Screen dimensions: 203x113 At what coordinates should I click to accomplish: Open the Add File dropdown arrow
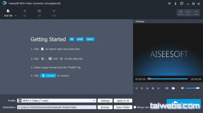tap(16, 16)
